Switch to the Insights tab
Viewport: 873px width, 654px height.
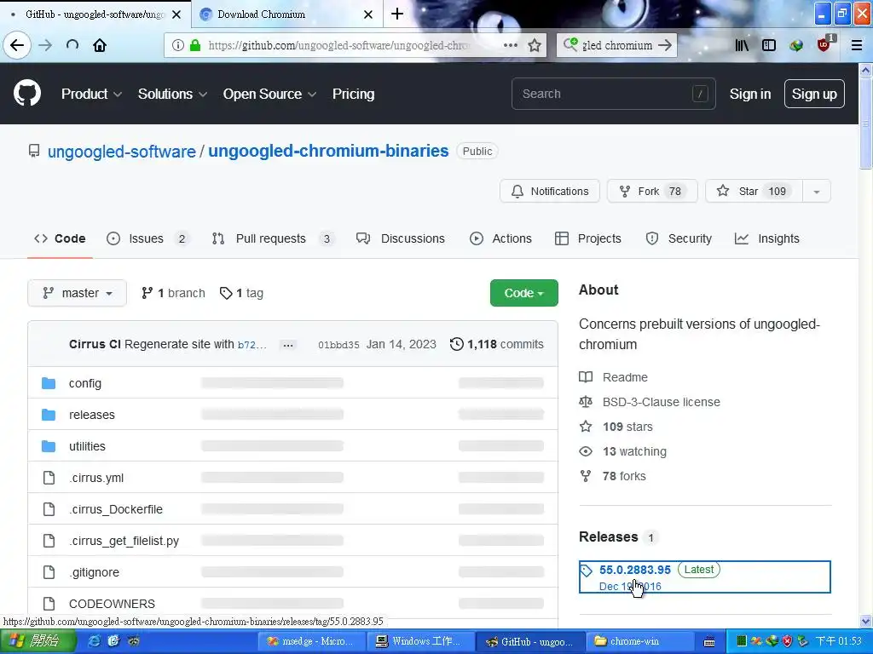[766, 238]
